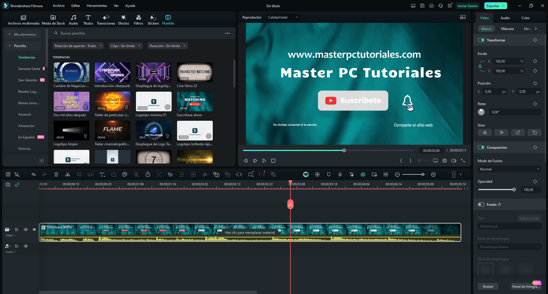The image size is (548, 294).
Task: Click the Restart button
Action: pos(488,287)
